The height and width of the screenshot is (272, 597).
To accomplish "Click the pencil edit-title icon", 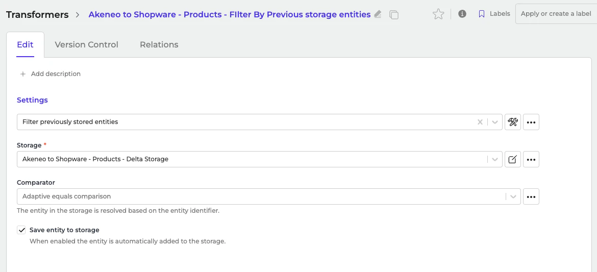I will 378,14.
